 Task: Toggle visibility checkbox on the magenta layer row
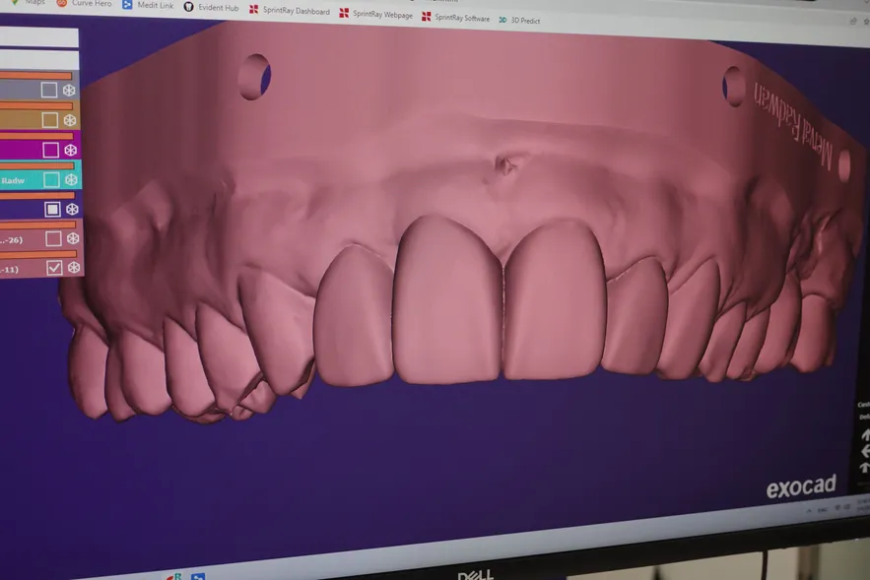[50, 150]
